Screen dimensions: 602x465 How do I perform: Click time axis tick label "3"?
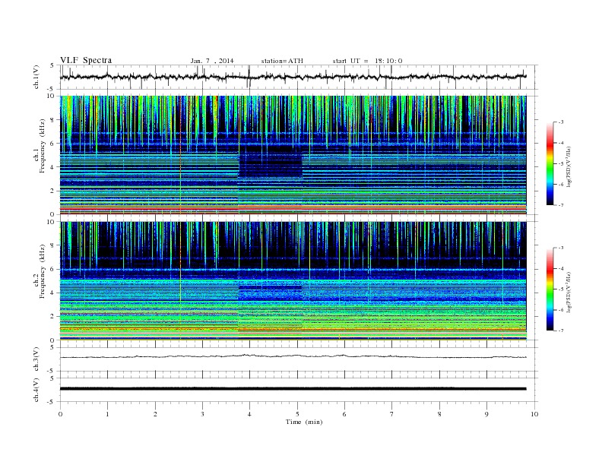click(x=202, y=414)
